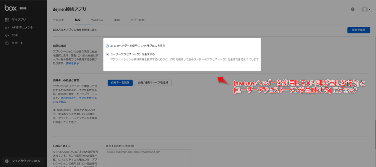376x167 pixels.
Task: Click the dejiren接続アプリ title
Action: (69, 9)
